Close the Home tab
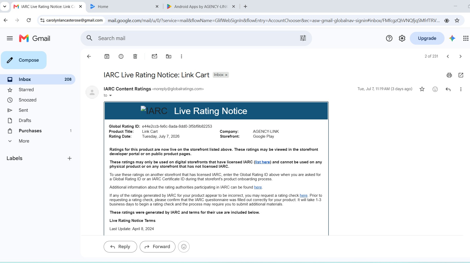 [157, 6]
